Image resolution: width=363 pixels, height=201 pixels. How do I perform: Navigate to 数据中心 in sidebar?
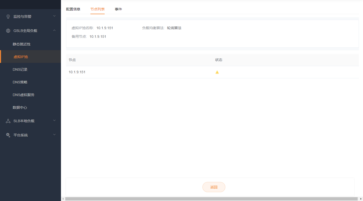(x=20, y=107)
